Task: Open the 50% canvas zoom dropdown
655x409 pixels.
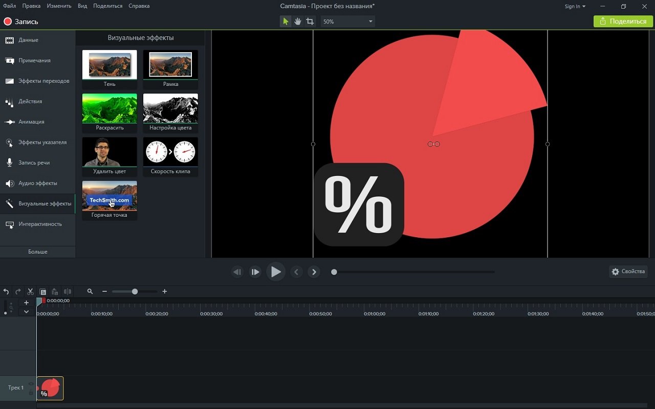Action: pos(348,21)
